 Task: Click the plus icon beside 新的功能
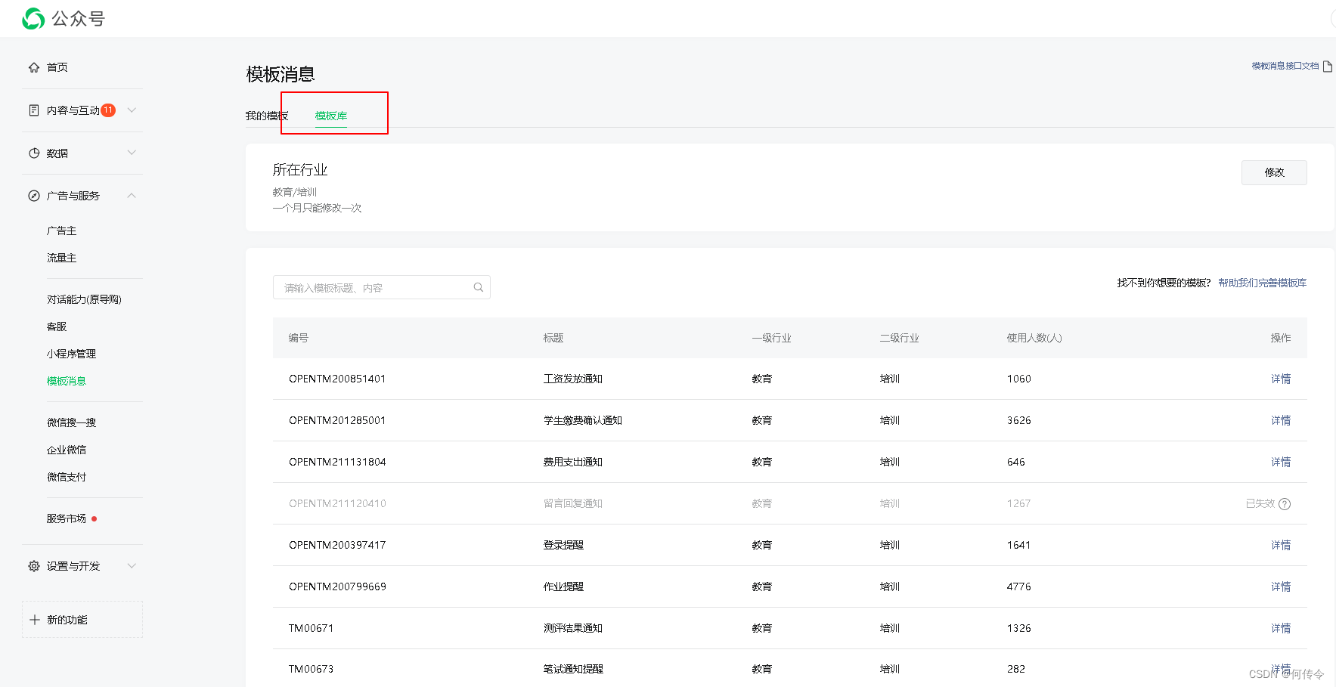pyautogui.click(x=34, y=620)
